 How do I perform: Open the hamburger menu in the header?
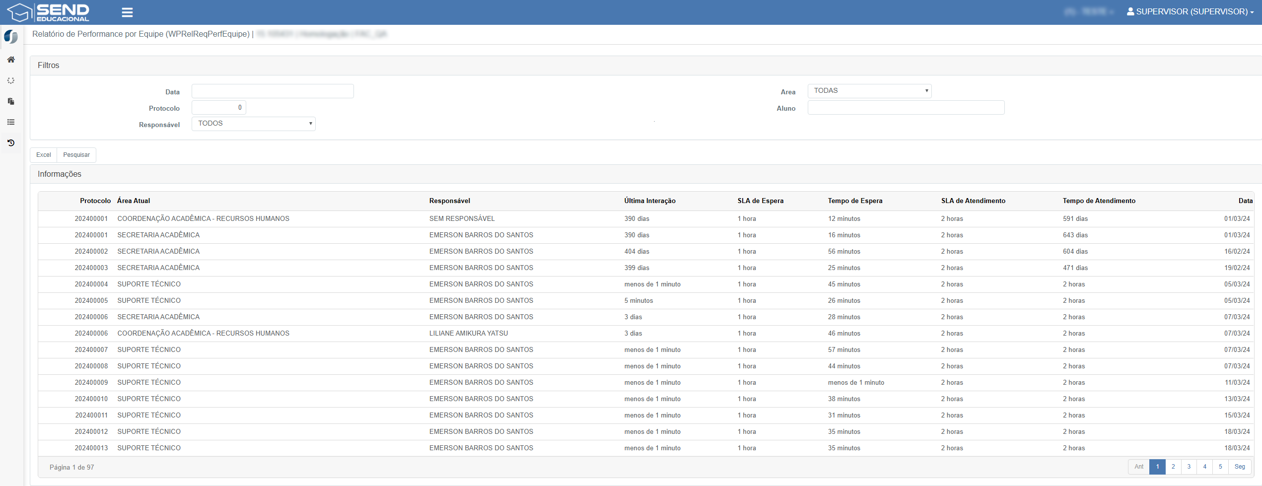(x=127, y=12)
